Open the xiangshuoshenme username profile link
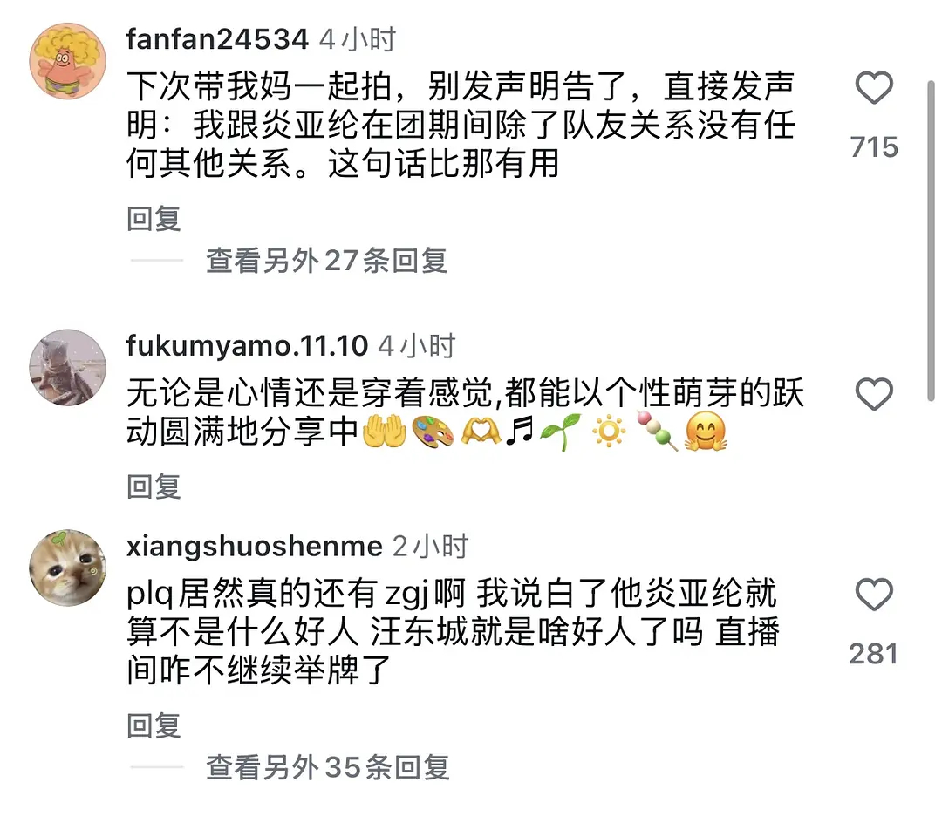The image size is (942, 823). (x=254, y=547)
